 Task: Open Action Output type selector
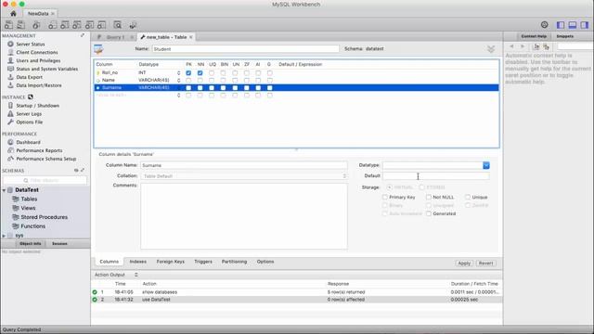pyautogui.click(x=136, y=275)
